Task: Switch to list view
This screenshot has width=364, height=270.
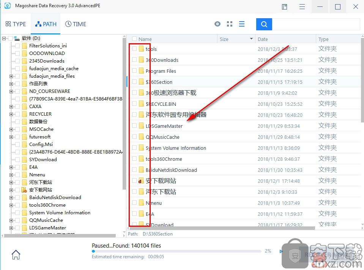Action: click(242, 24)
